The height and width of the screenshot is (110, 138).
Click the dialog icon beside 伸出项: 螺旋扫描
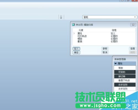(x=73, y=25)
